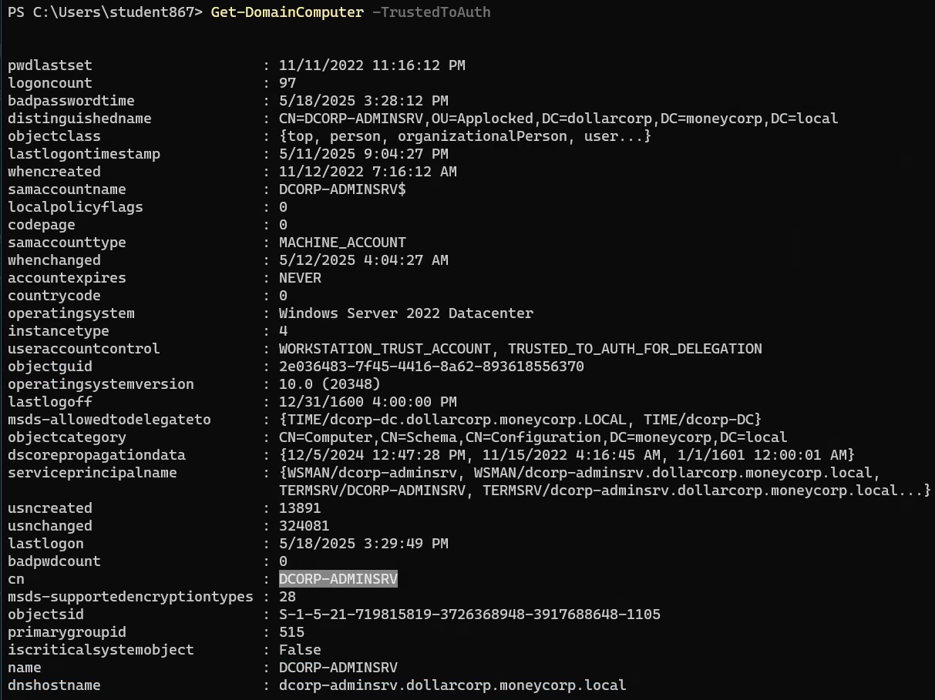Click the distinguishedname value line
This screenshot has width=935, height=700.
pyautogui.click(x=558, y=119)
